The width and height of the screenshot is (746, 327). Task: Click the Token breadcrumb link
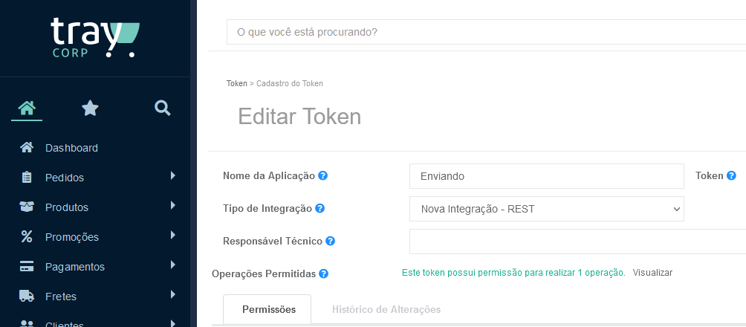(x=236, y=84)
